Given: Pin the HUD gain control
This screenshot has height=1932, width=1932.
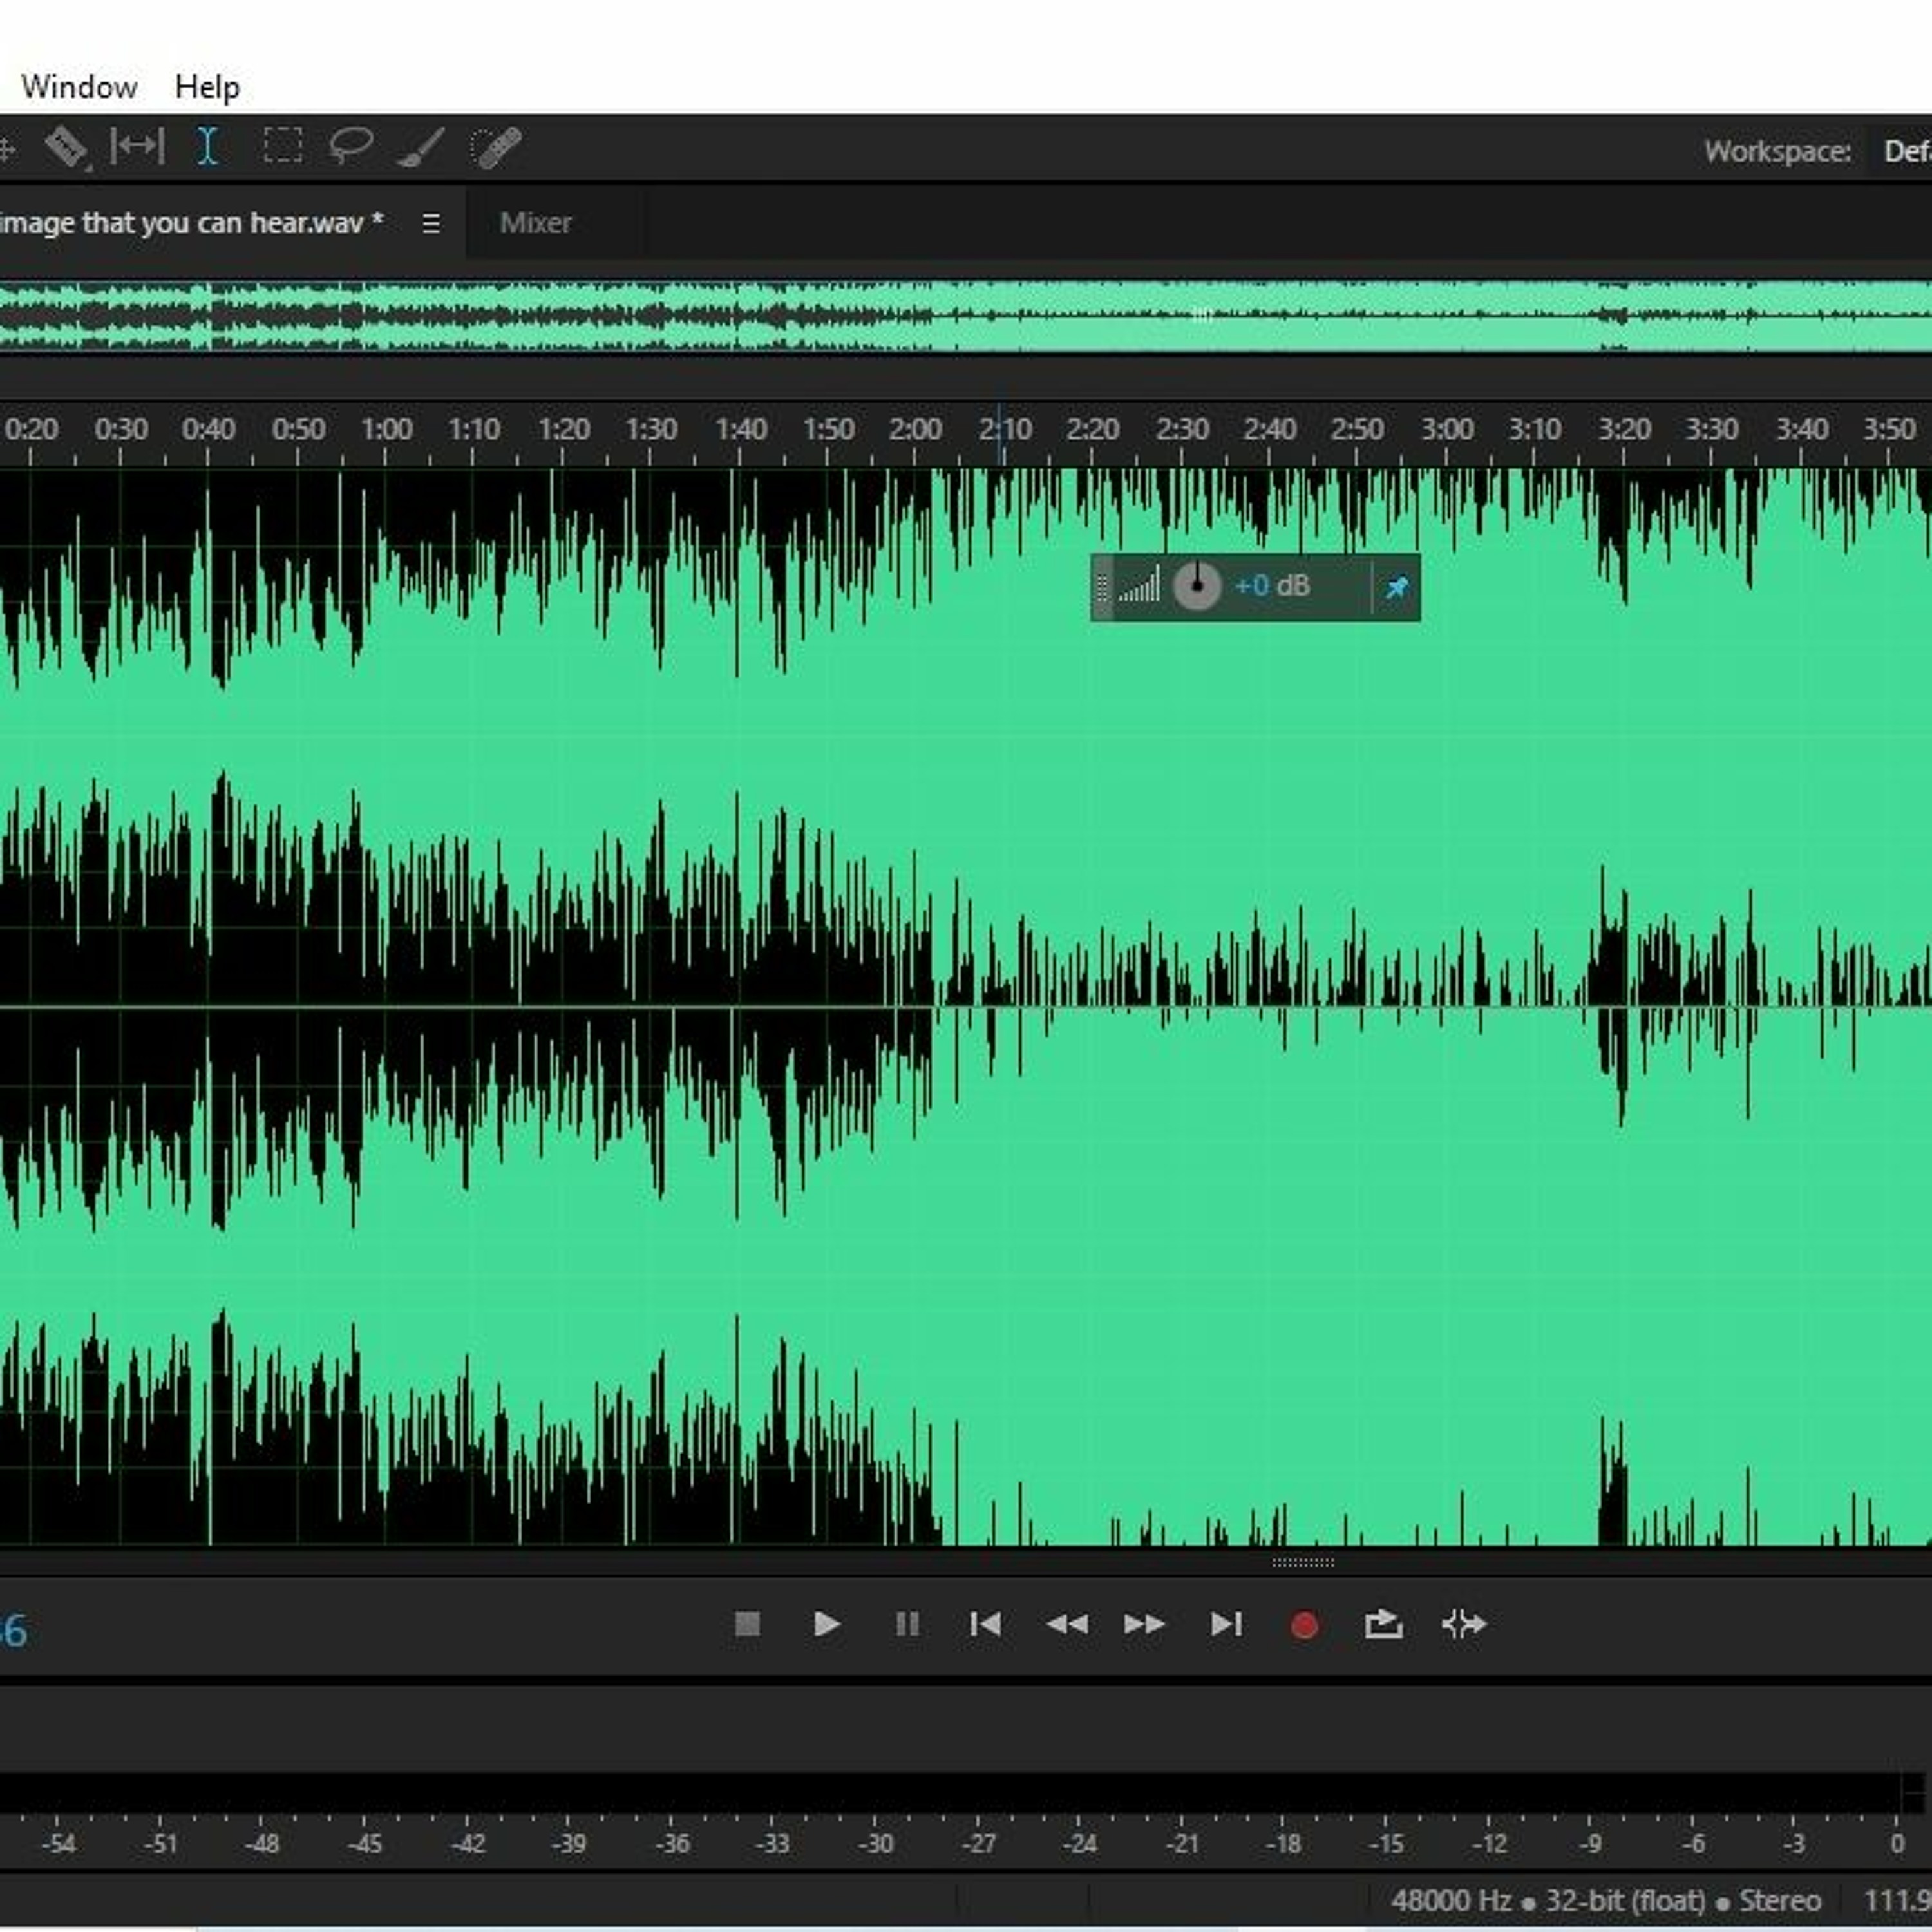Looking at the screenshot, I should click(1397, 588).
